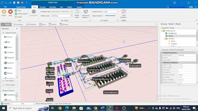Open the Animation ribbon tab
Image resolution: width=198 pixels, height=111 pixels.
53,7
